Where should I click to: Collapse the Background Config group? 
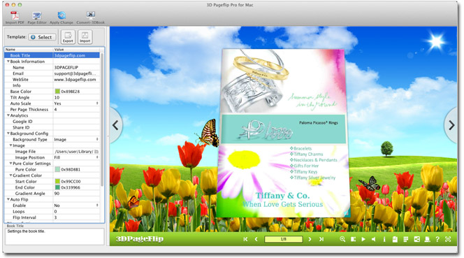tap(8, 134)
